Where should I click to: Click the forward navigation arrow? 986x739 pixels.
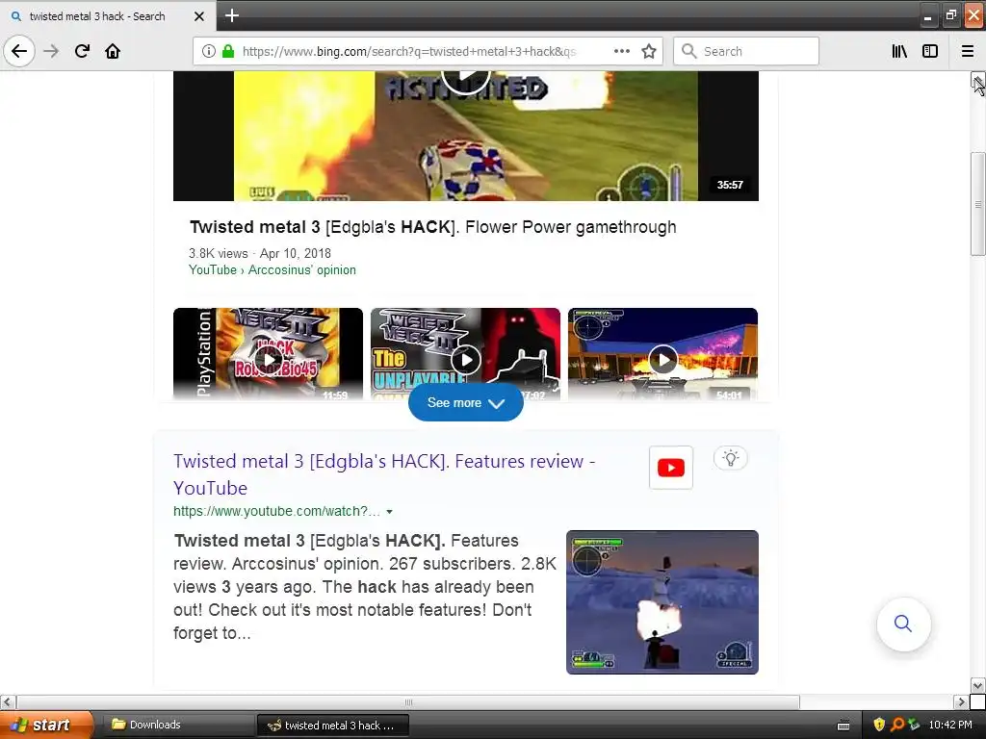51,51
